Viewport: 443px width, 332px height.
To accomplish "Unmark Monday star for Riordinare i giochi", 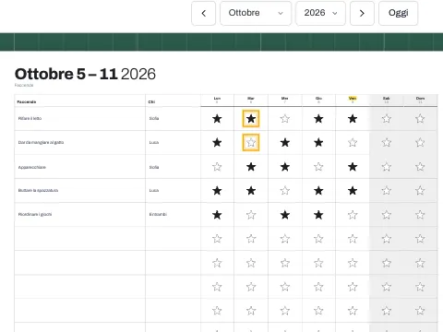I will 217,215.
